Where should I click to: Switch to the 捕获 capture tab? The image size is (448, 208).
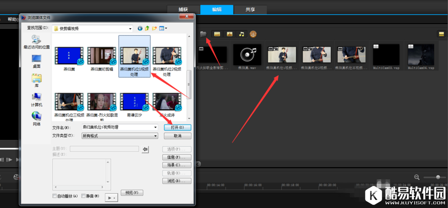[x=183, y=9]
